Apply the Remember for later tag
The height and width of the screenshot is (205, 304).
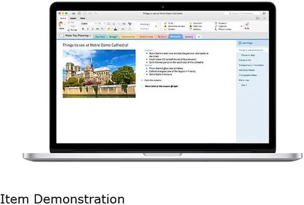click(174, 26)
